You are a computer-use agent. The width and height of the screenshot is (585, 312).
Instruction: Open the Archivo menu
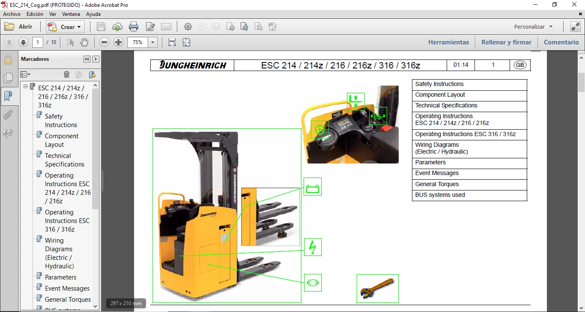(12, 14)
